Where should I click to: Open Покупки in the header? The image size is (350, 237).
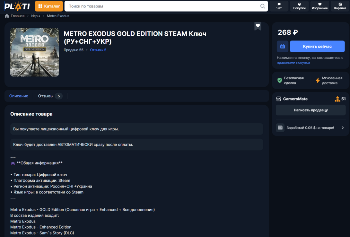click(x=299, y=6)
